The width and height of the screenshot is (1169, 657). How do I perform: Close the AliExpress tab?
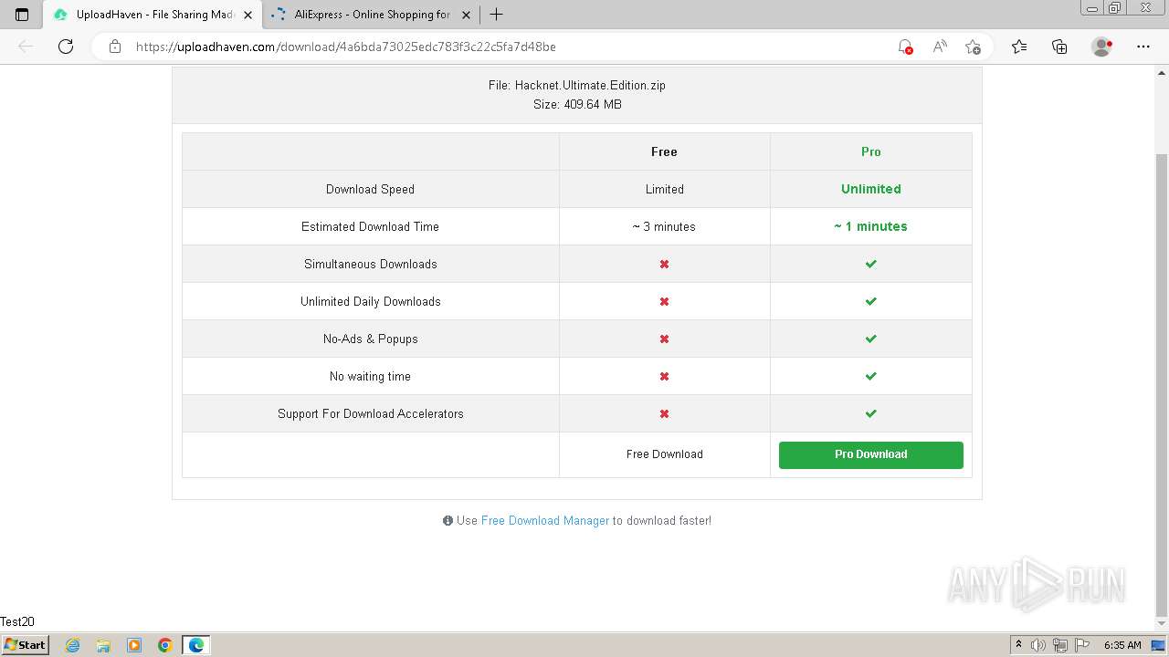tap(466, 15)
